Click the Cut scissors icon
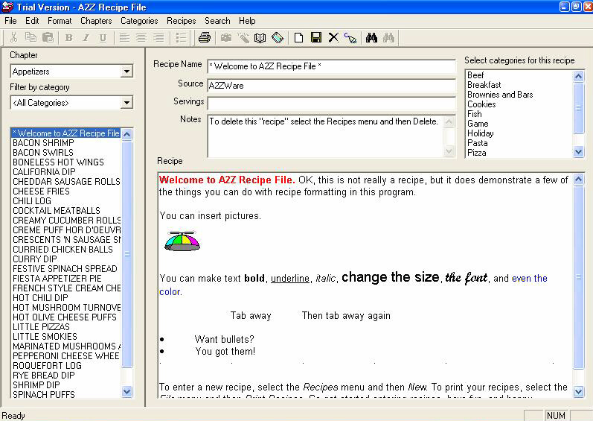Screen dimensions: 593x421 click(x=14, y=37)
